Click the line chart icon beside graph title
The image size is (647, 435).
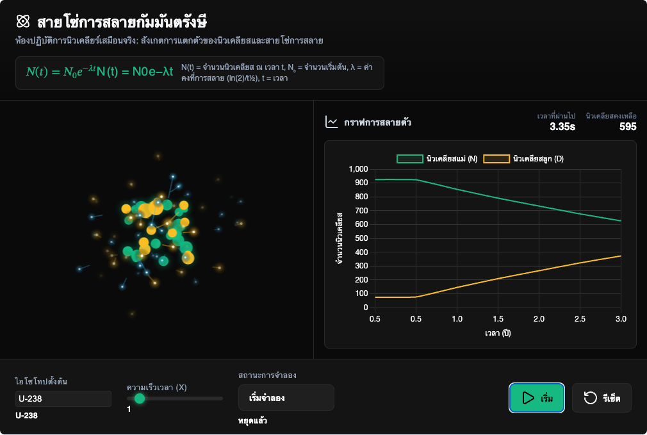pyautogui.click(x=331, y=122)
